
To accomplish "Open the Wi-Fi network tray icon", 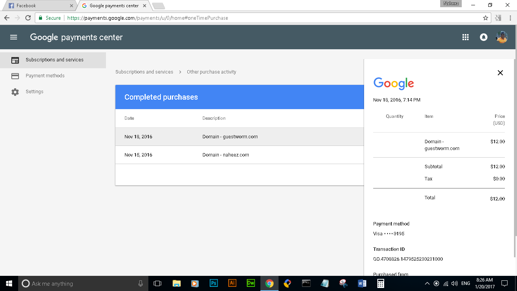I will click(x=446, y=283).
